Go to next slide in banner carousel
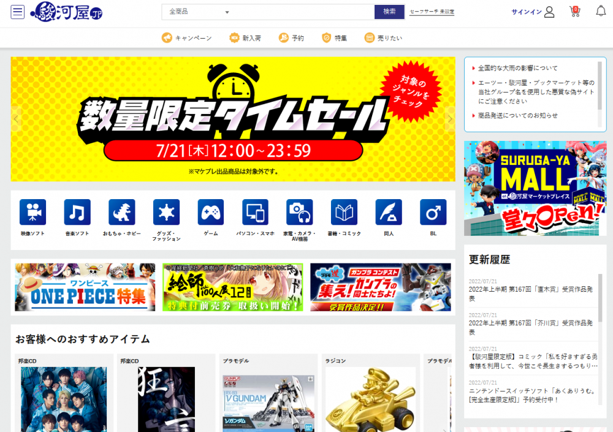The image size is (613, 432). [x=450, y=119]
